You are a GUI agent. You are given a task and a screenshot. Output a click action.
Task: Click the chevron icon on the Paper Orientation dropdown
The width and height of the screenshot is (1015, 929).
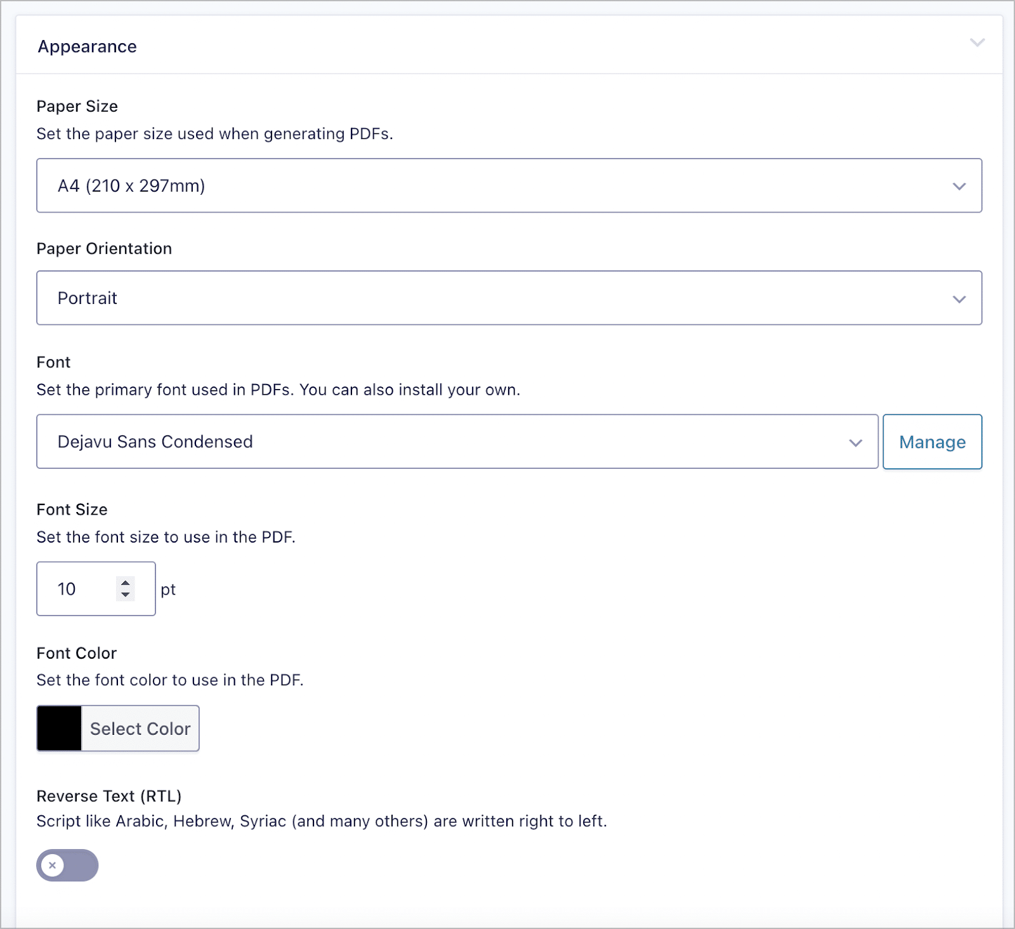pos(960,299)
